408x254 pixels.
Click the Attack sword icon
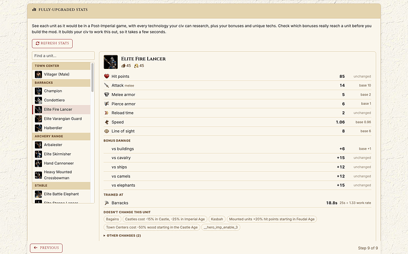(106, 85)
